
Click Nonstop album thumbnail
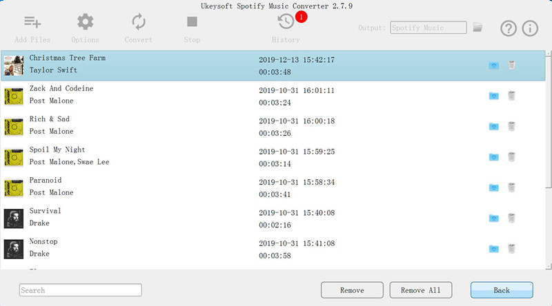pyautogui.click(x=14, y=249)
